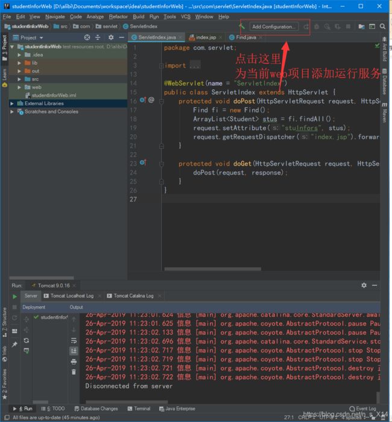Click the servlet breadcrumb in navigation bar
The width and height of the screenshot is (392, 422).
click(x=107, y=27)
